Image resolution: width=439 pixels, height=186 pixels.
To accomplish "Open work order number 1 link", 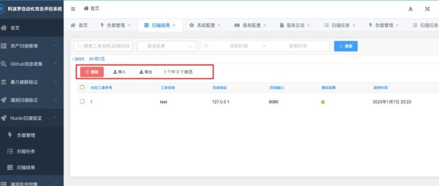I will point(91,102).
